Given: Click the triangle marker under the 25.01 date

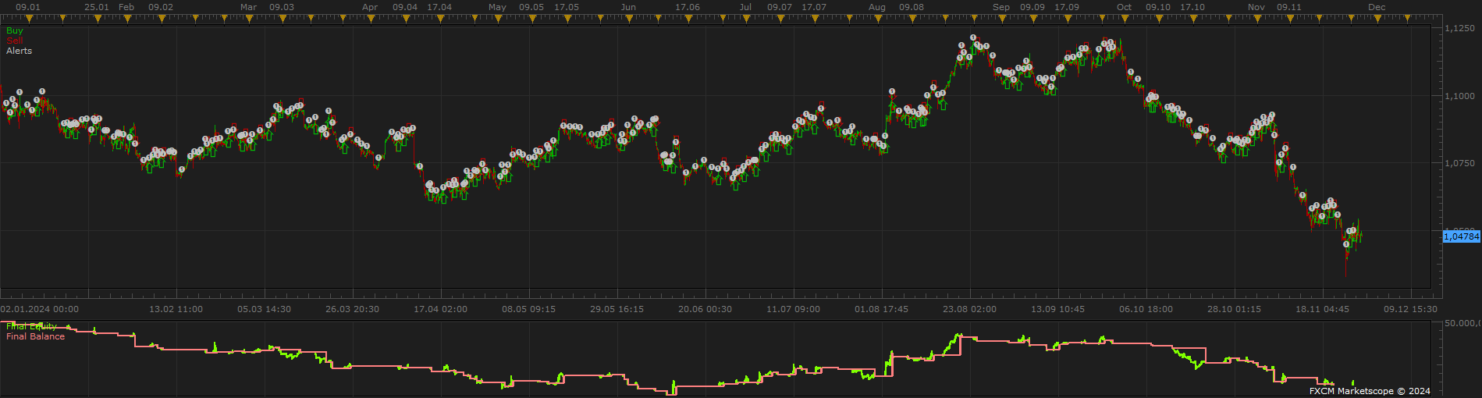Looking at the screenshot, I should click(98, 19).
